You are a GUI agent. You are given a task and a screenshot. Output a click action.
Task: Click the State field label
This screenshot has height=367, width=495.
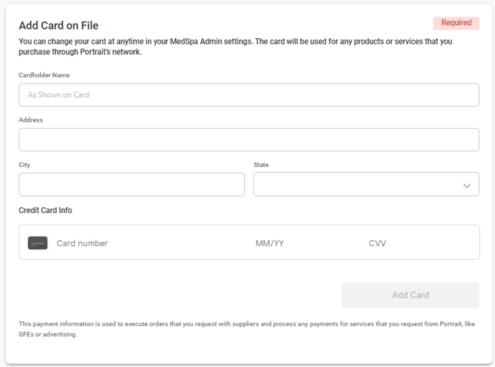point(261,165)
